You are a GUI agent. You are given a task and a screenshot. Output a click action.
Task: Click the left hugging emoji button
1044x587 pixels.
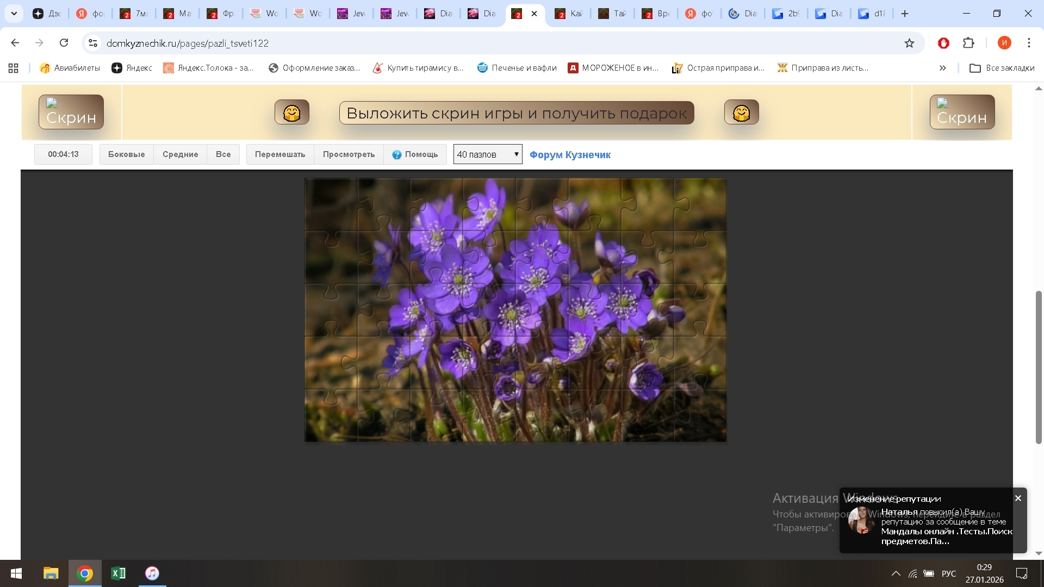coord(292,113)
